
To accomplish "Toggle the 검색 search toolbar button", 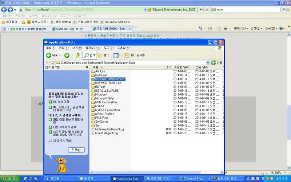I will 89,55.
